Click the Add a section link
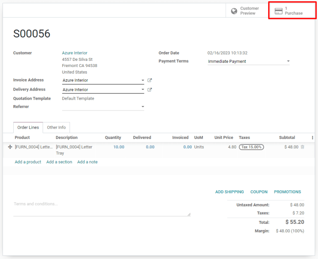Image resolution: width=318 pixels, height=259 pixels. [x=59, y=162]
